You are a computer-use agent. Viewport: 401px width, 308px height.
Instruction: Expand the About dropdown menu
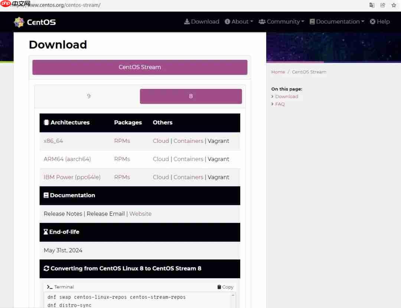(x=239, y=22)
